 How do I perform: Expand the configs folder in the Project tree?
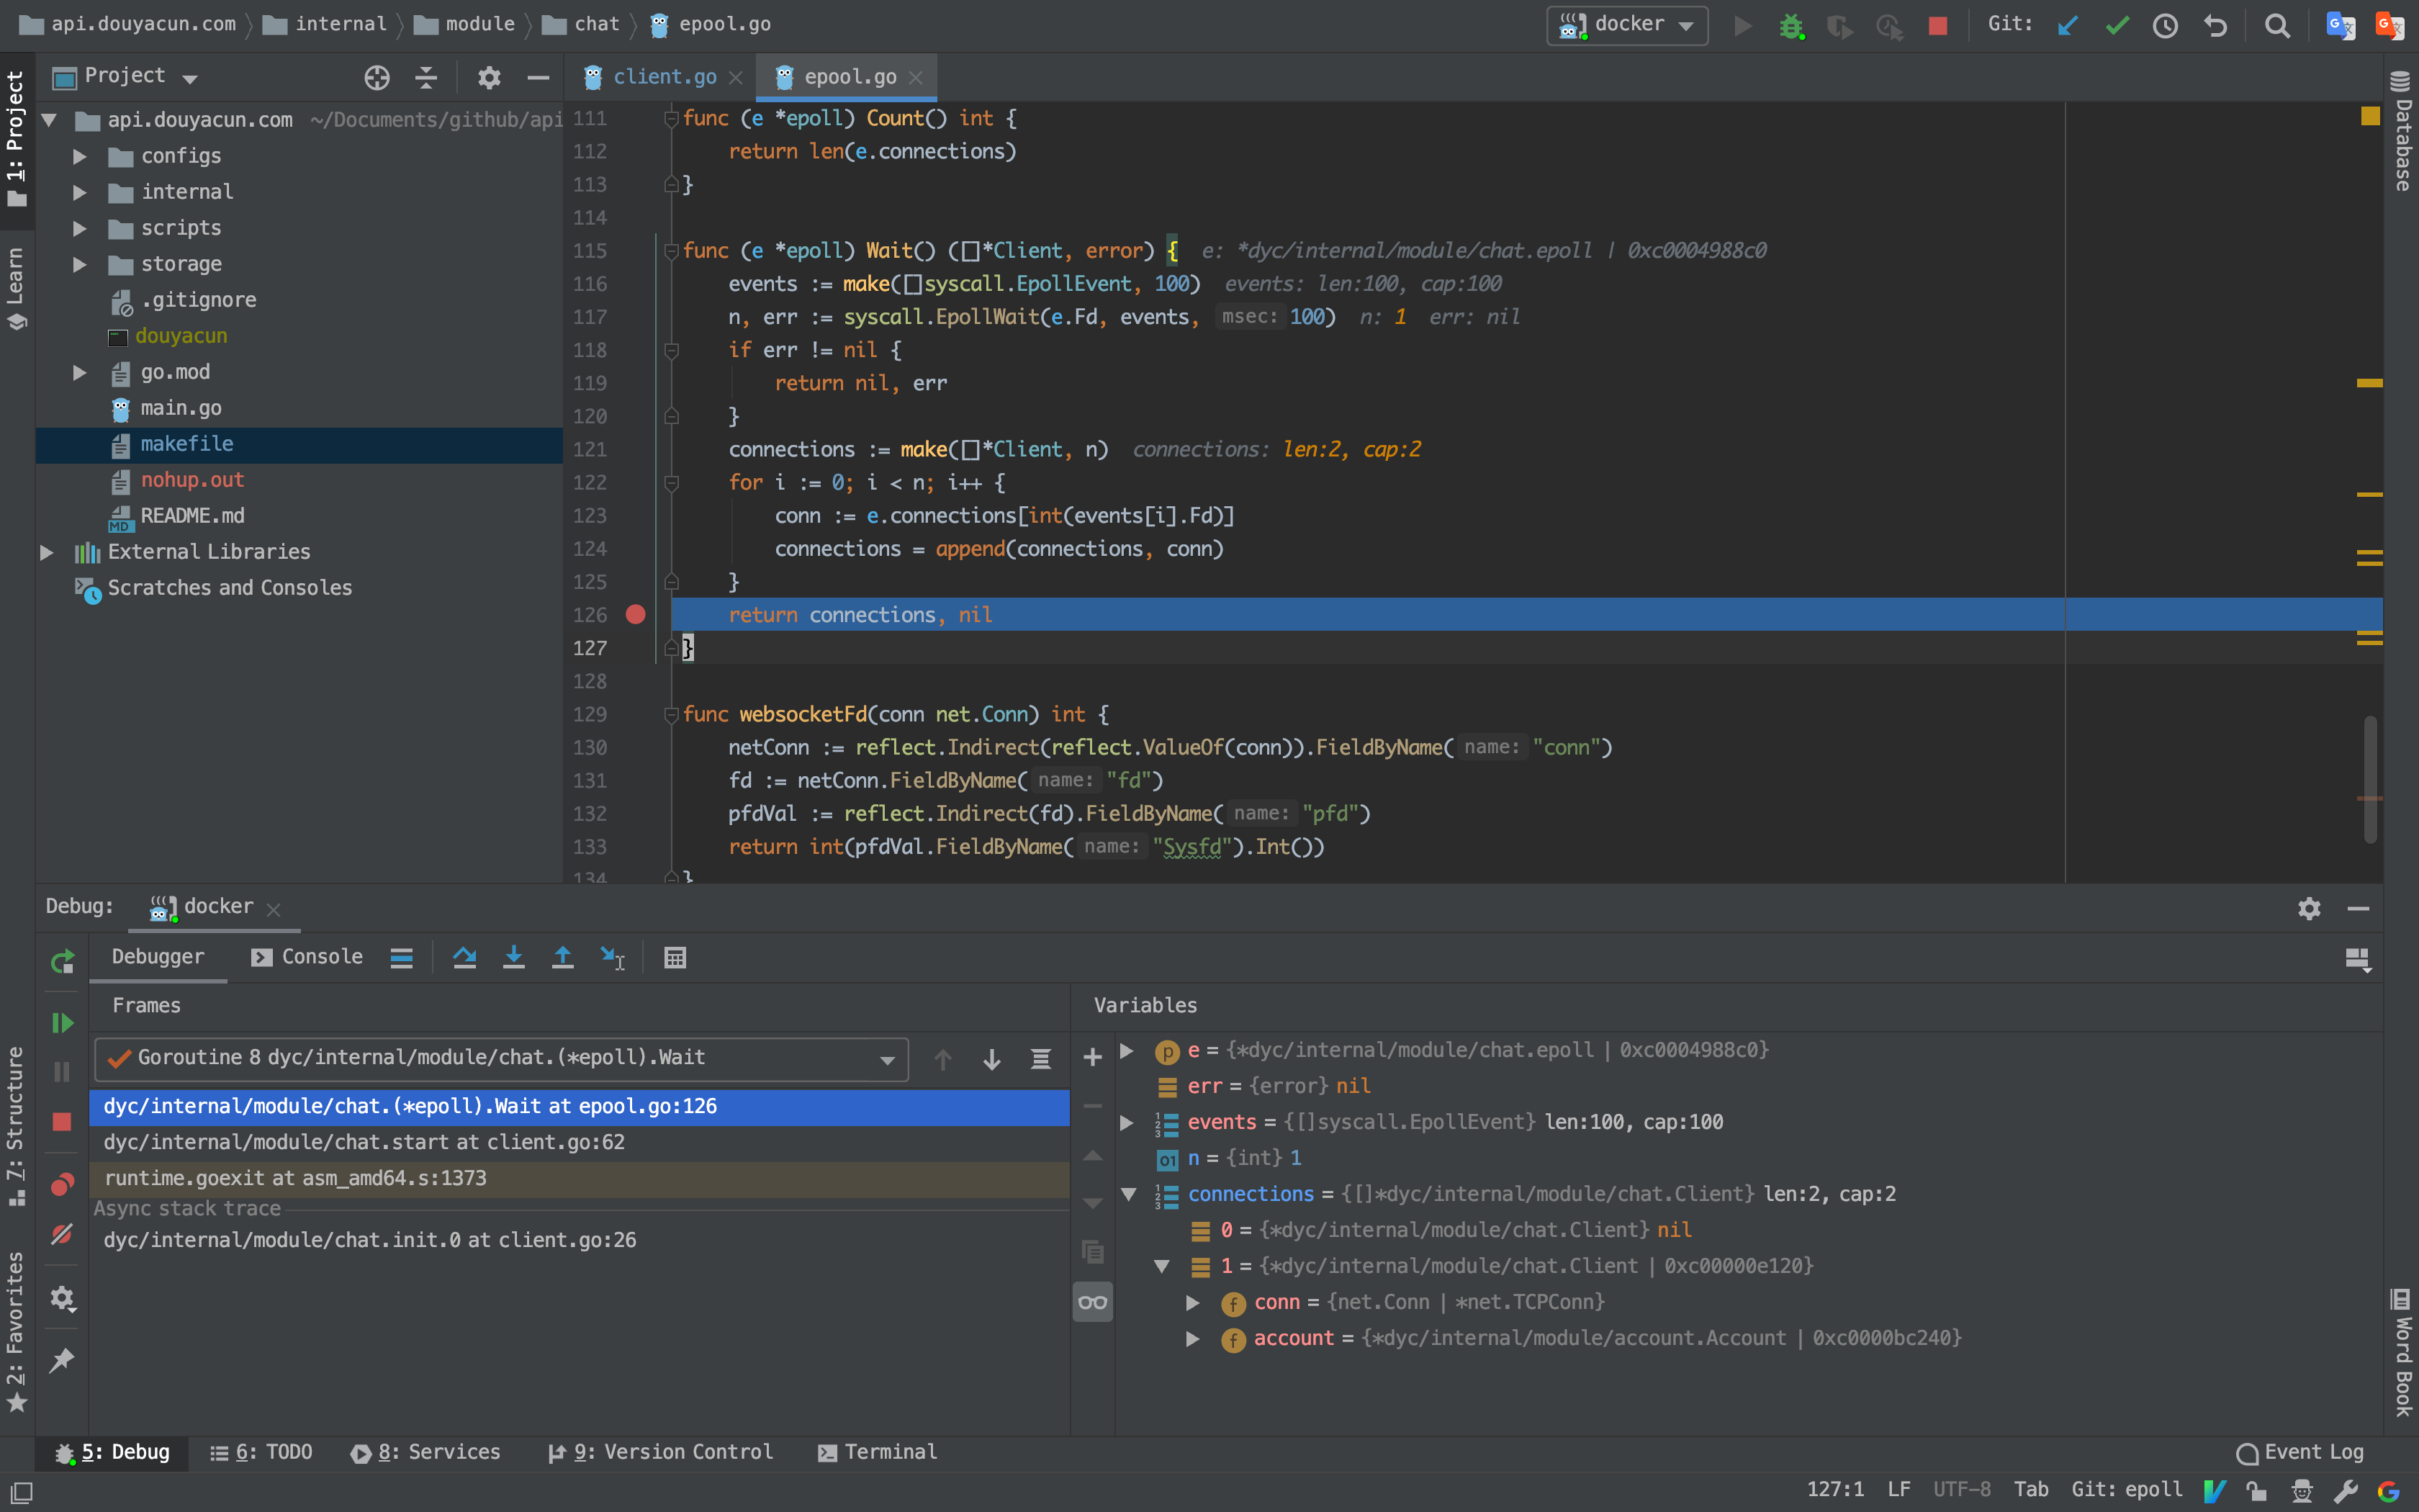pyautogui.click(x=80, y=156)
